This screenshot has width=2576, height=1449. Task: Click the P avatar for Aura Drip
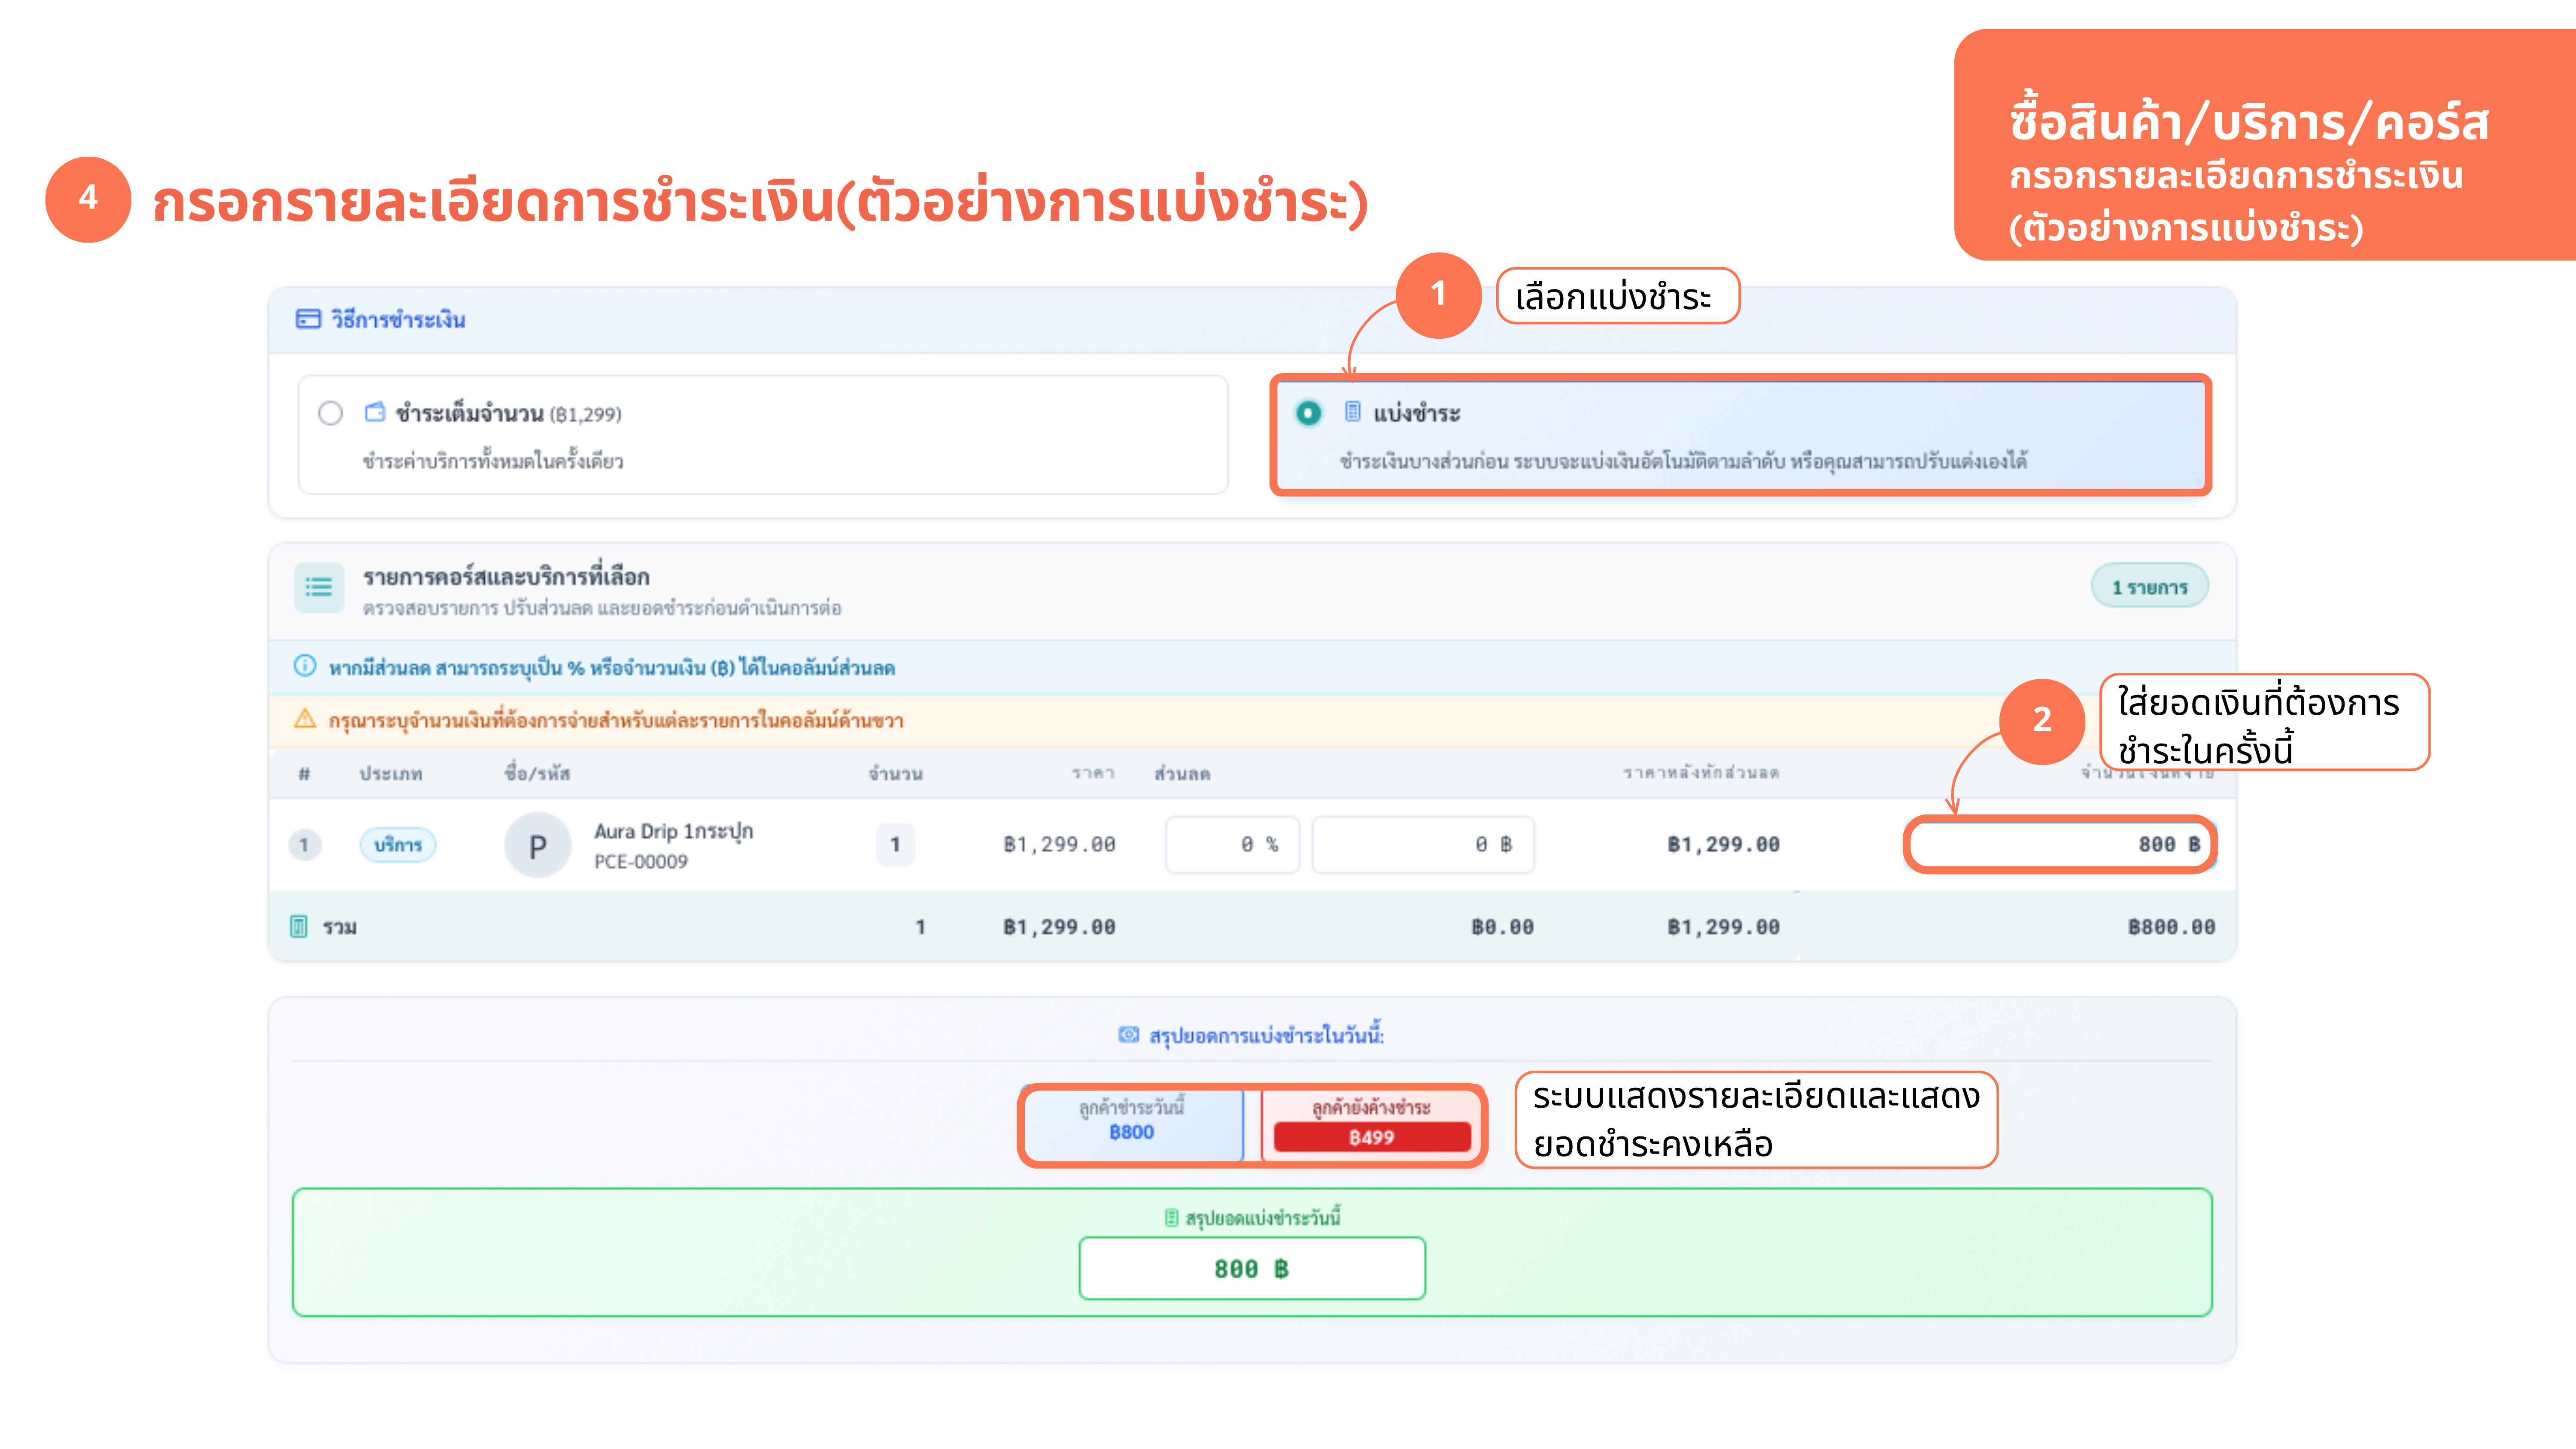tap(537, 846)
